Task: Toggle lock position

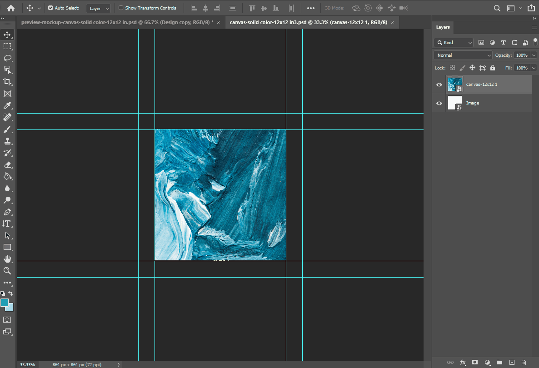Action: click(x=472, y=68)
